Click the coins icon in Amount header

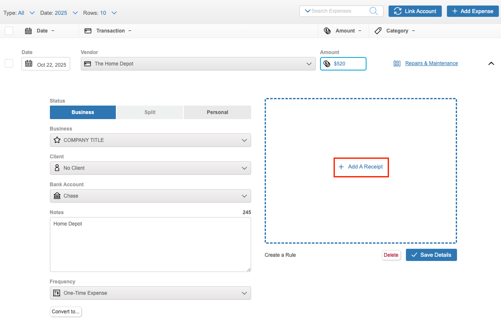coord(327,31)
